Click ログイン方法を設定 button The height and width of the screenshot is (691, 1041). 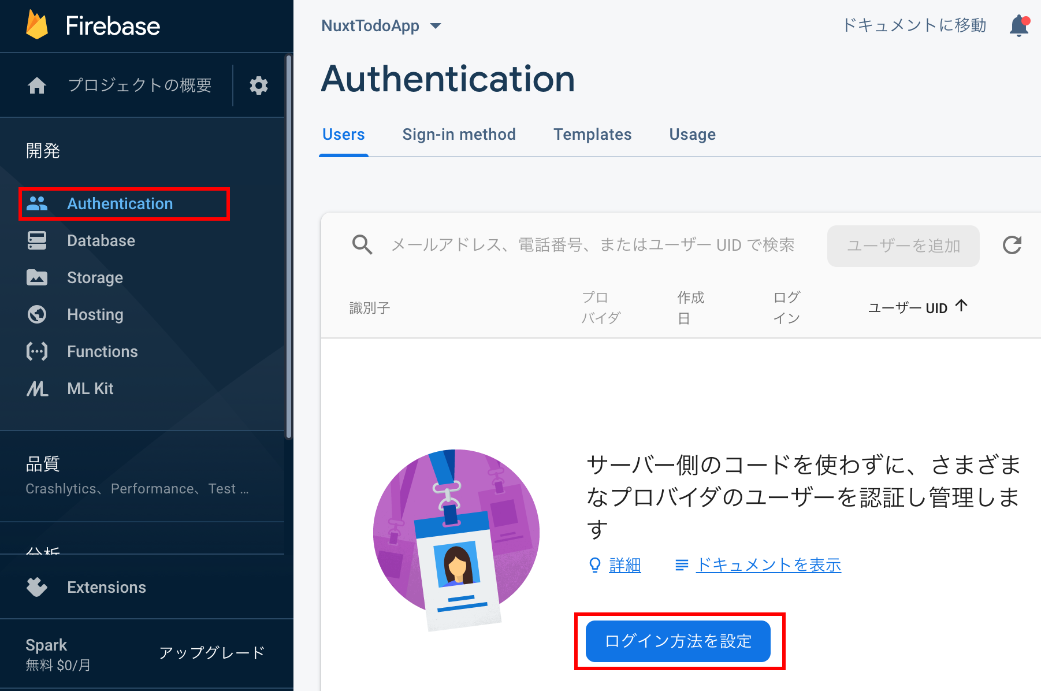click(678, 641)
